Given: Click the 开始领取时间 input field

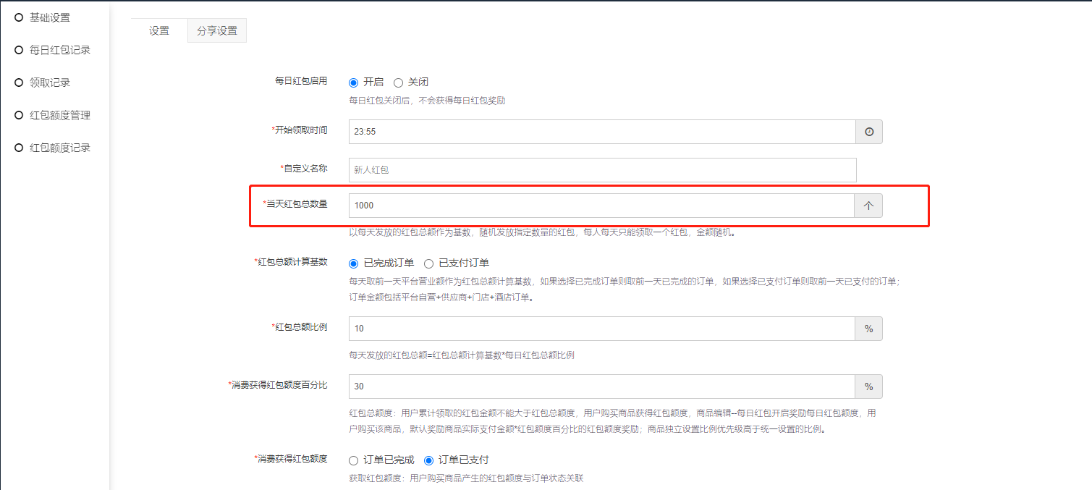Looking at the screenshot, I should tap(602, 132).
